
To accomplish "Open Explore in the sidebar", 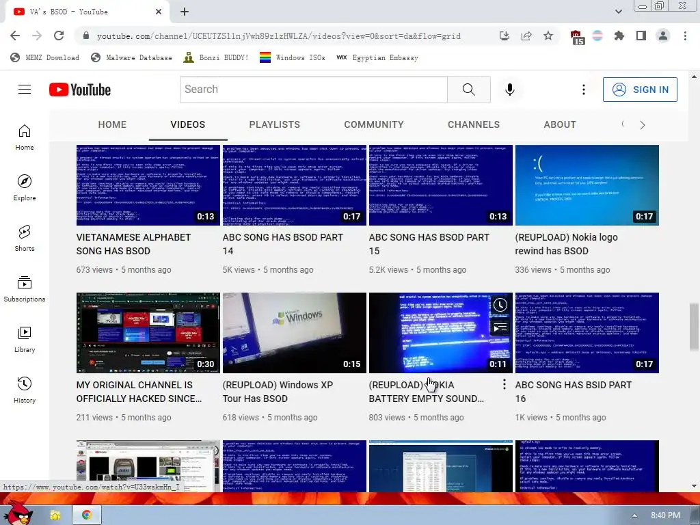I will tap(25, 187).
